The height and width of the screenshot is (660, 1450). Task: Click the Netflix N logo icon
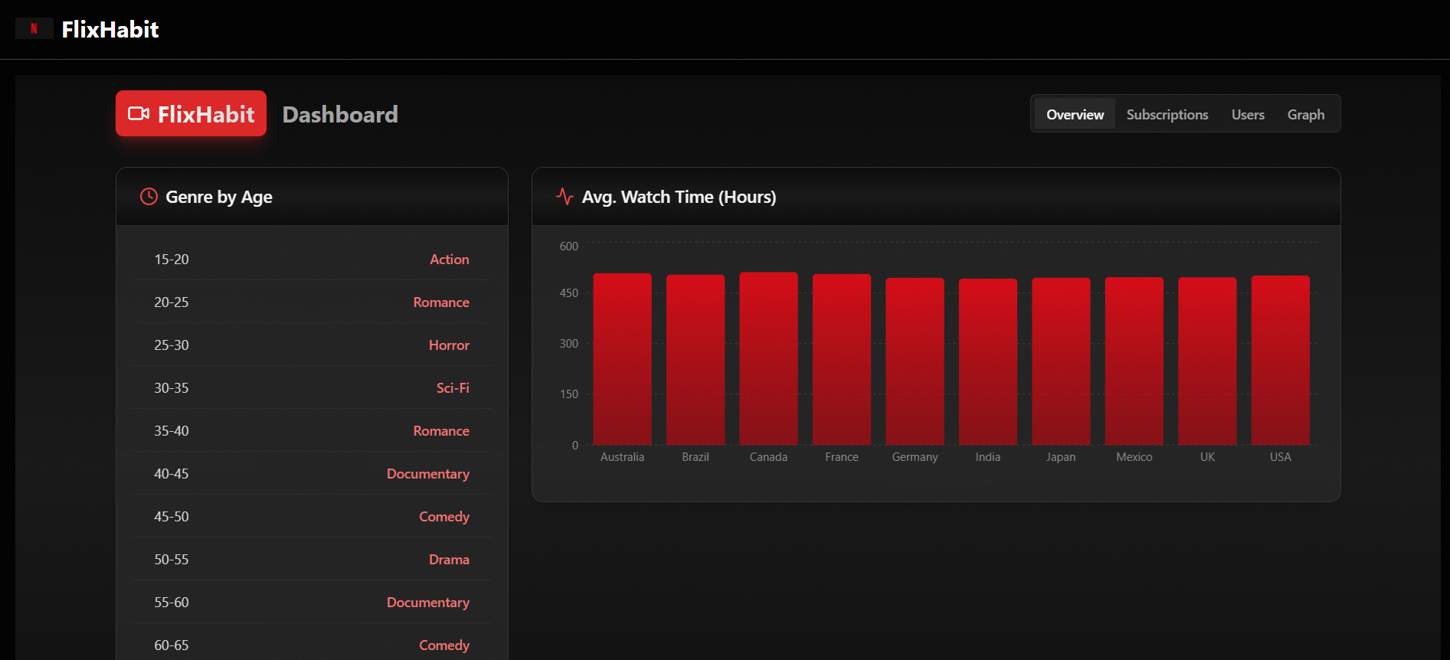click(34, 29)
